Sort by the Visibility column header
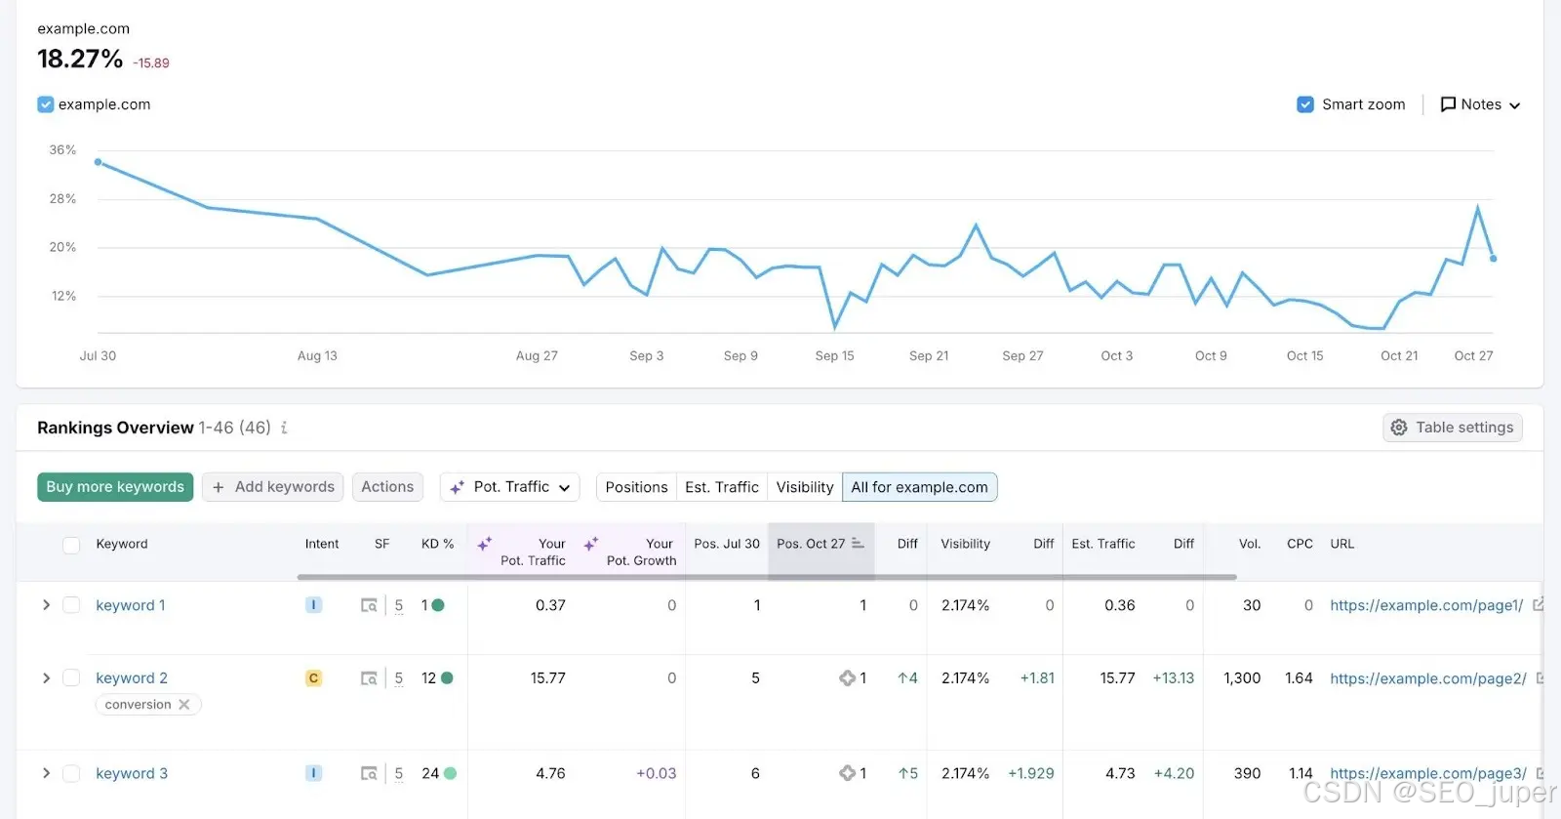The height and width of the screenshot is (819, 1561). 965,544
